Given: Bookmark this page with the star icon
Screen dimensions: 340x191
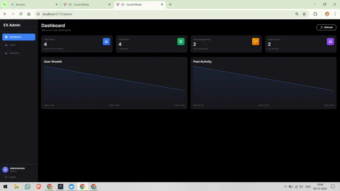Looking at the screenshot, I should pyautogui.click(x=304, y=14).
